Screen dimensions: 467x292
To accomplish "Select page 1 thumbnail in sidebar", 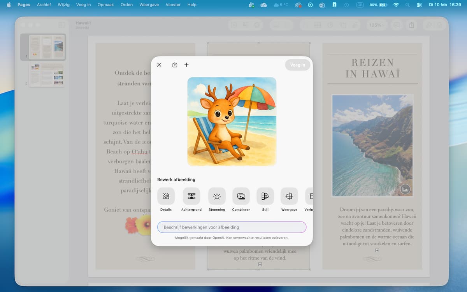I will 47,47.
